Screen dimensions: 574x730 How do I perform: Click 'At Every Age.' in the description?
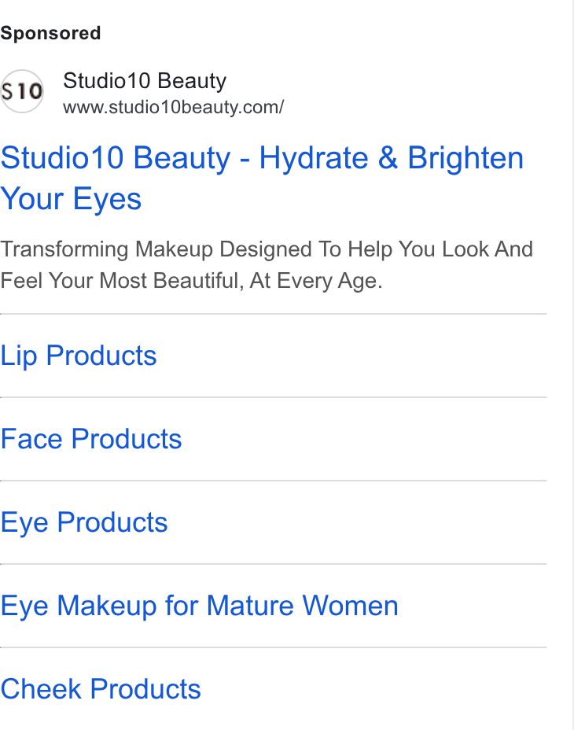(x=316, y=281)
